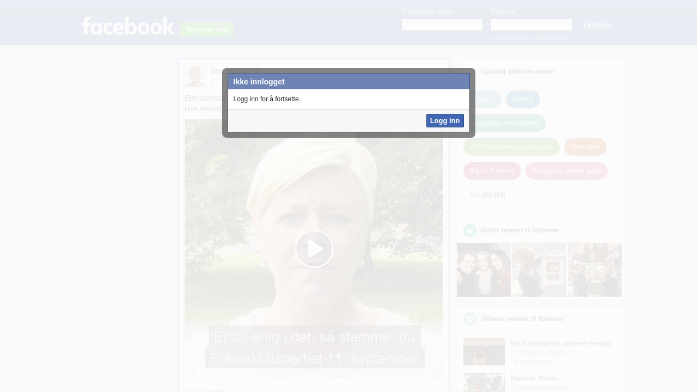
Task: Open the Når Kompagniet rammer Fredag video thumbnail
Action: [x=484, y=352]
